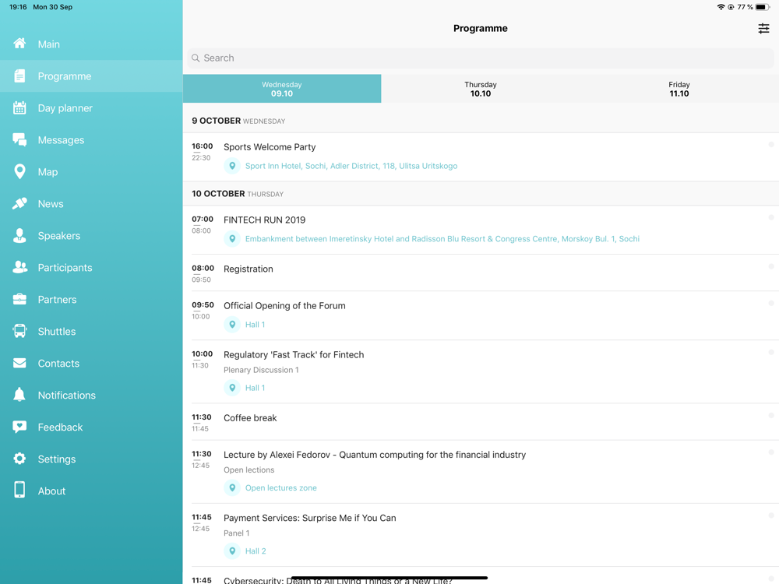Toggle favorite dot for FINTECH RUN 2019
Image resolution: width=779 pixels, height=584 pixels.
[771, 217]
